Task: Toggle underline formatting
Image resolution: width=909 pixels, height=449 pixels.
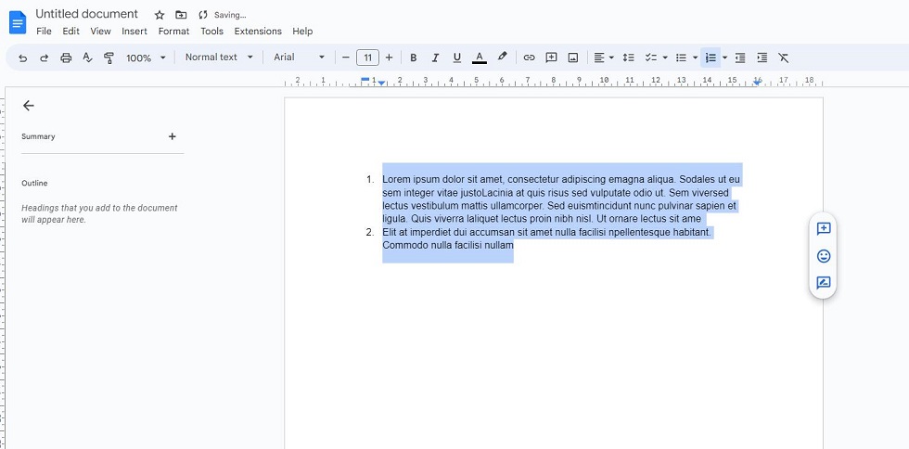Action: point(456,58)
